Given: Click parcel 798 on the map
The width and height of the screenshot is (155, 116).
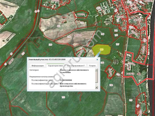Looking at the screenshot, I should tap(69, 37).
